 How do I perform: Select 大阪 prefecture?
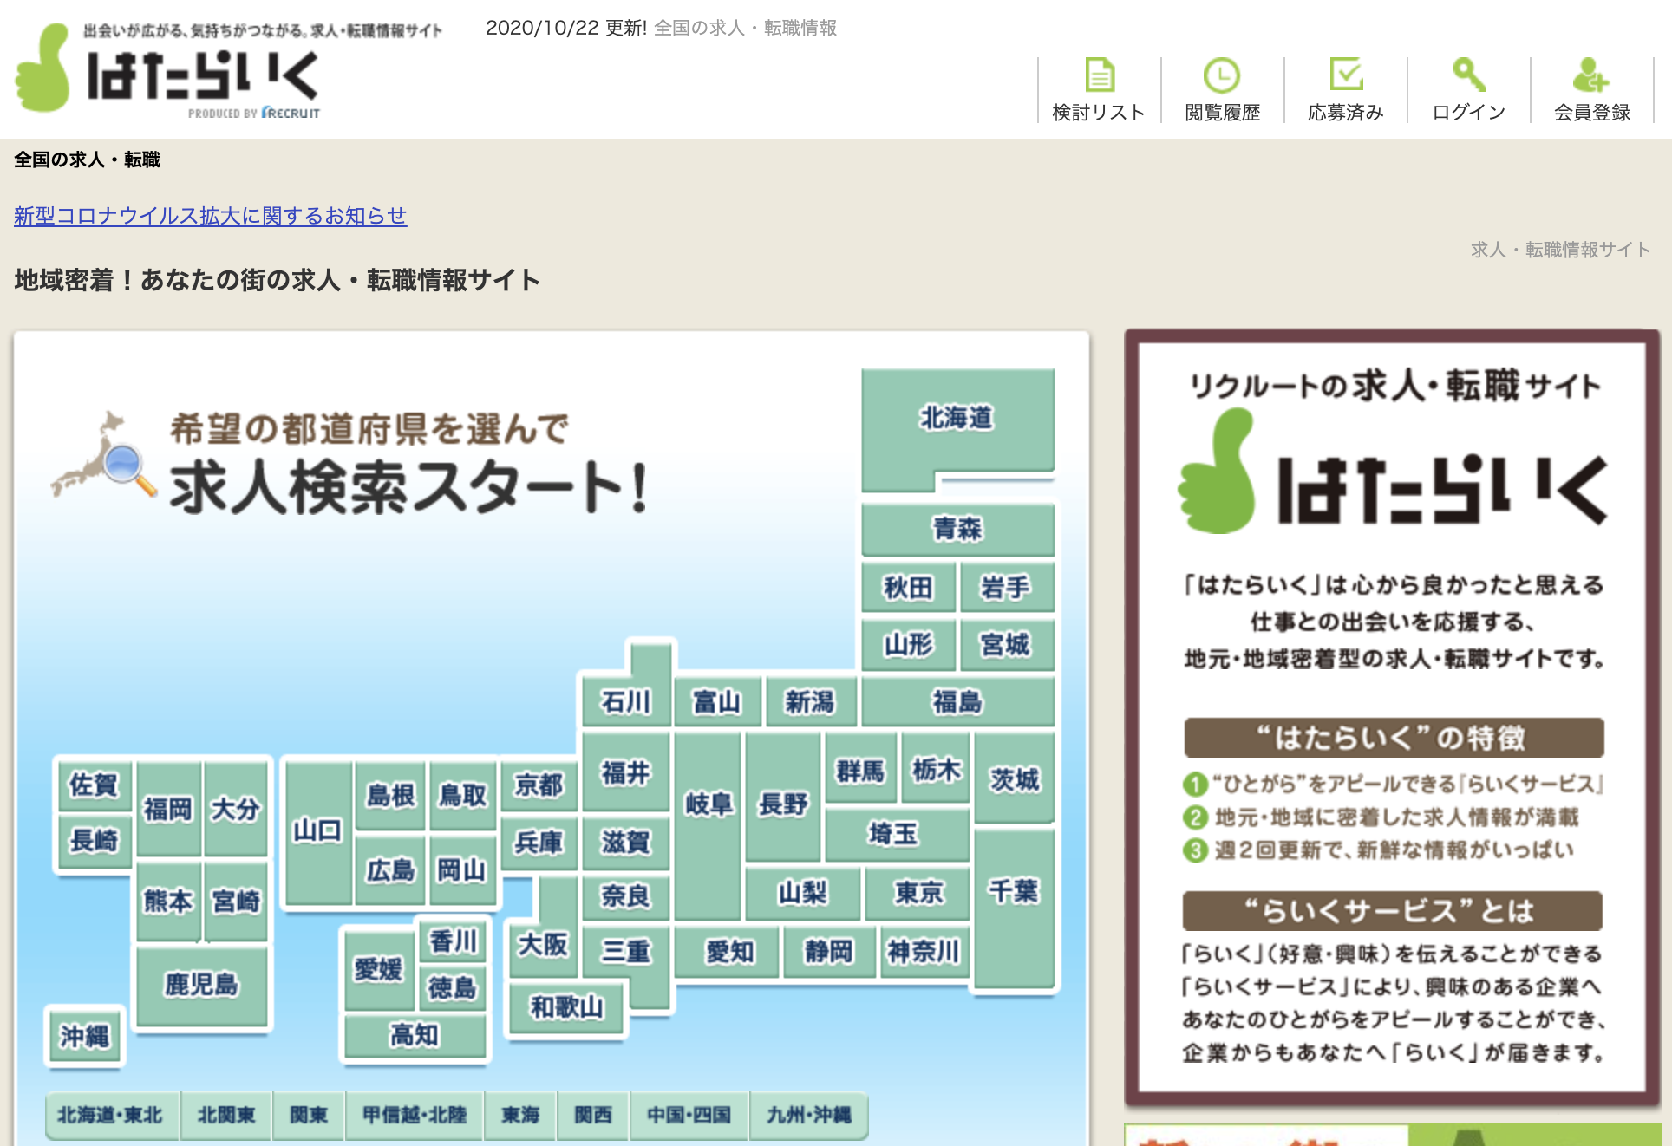(x=543, y=944)
